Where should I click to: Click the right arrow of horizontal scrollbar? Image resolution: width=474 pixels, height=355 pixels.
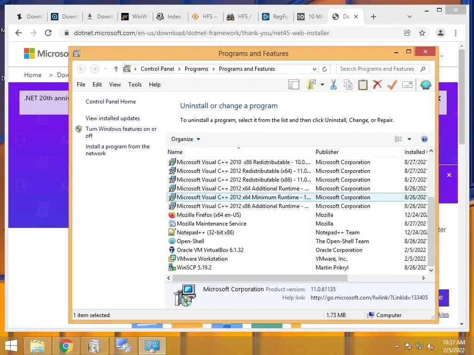424,278
